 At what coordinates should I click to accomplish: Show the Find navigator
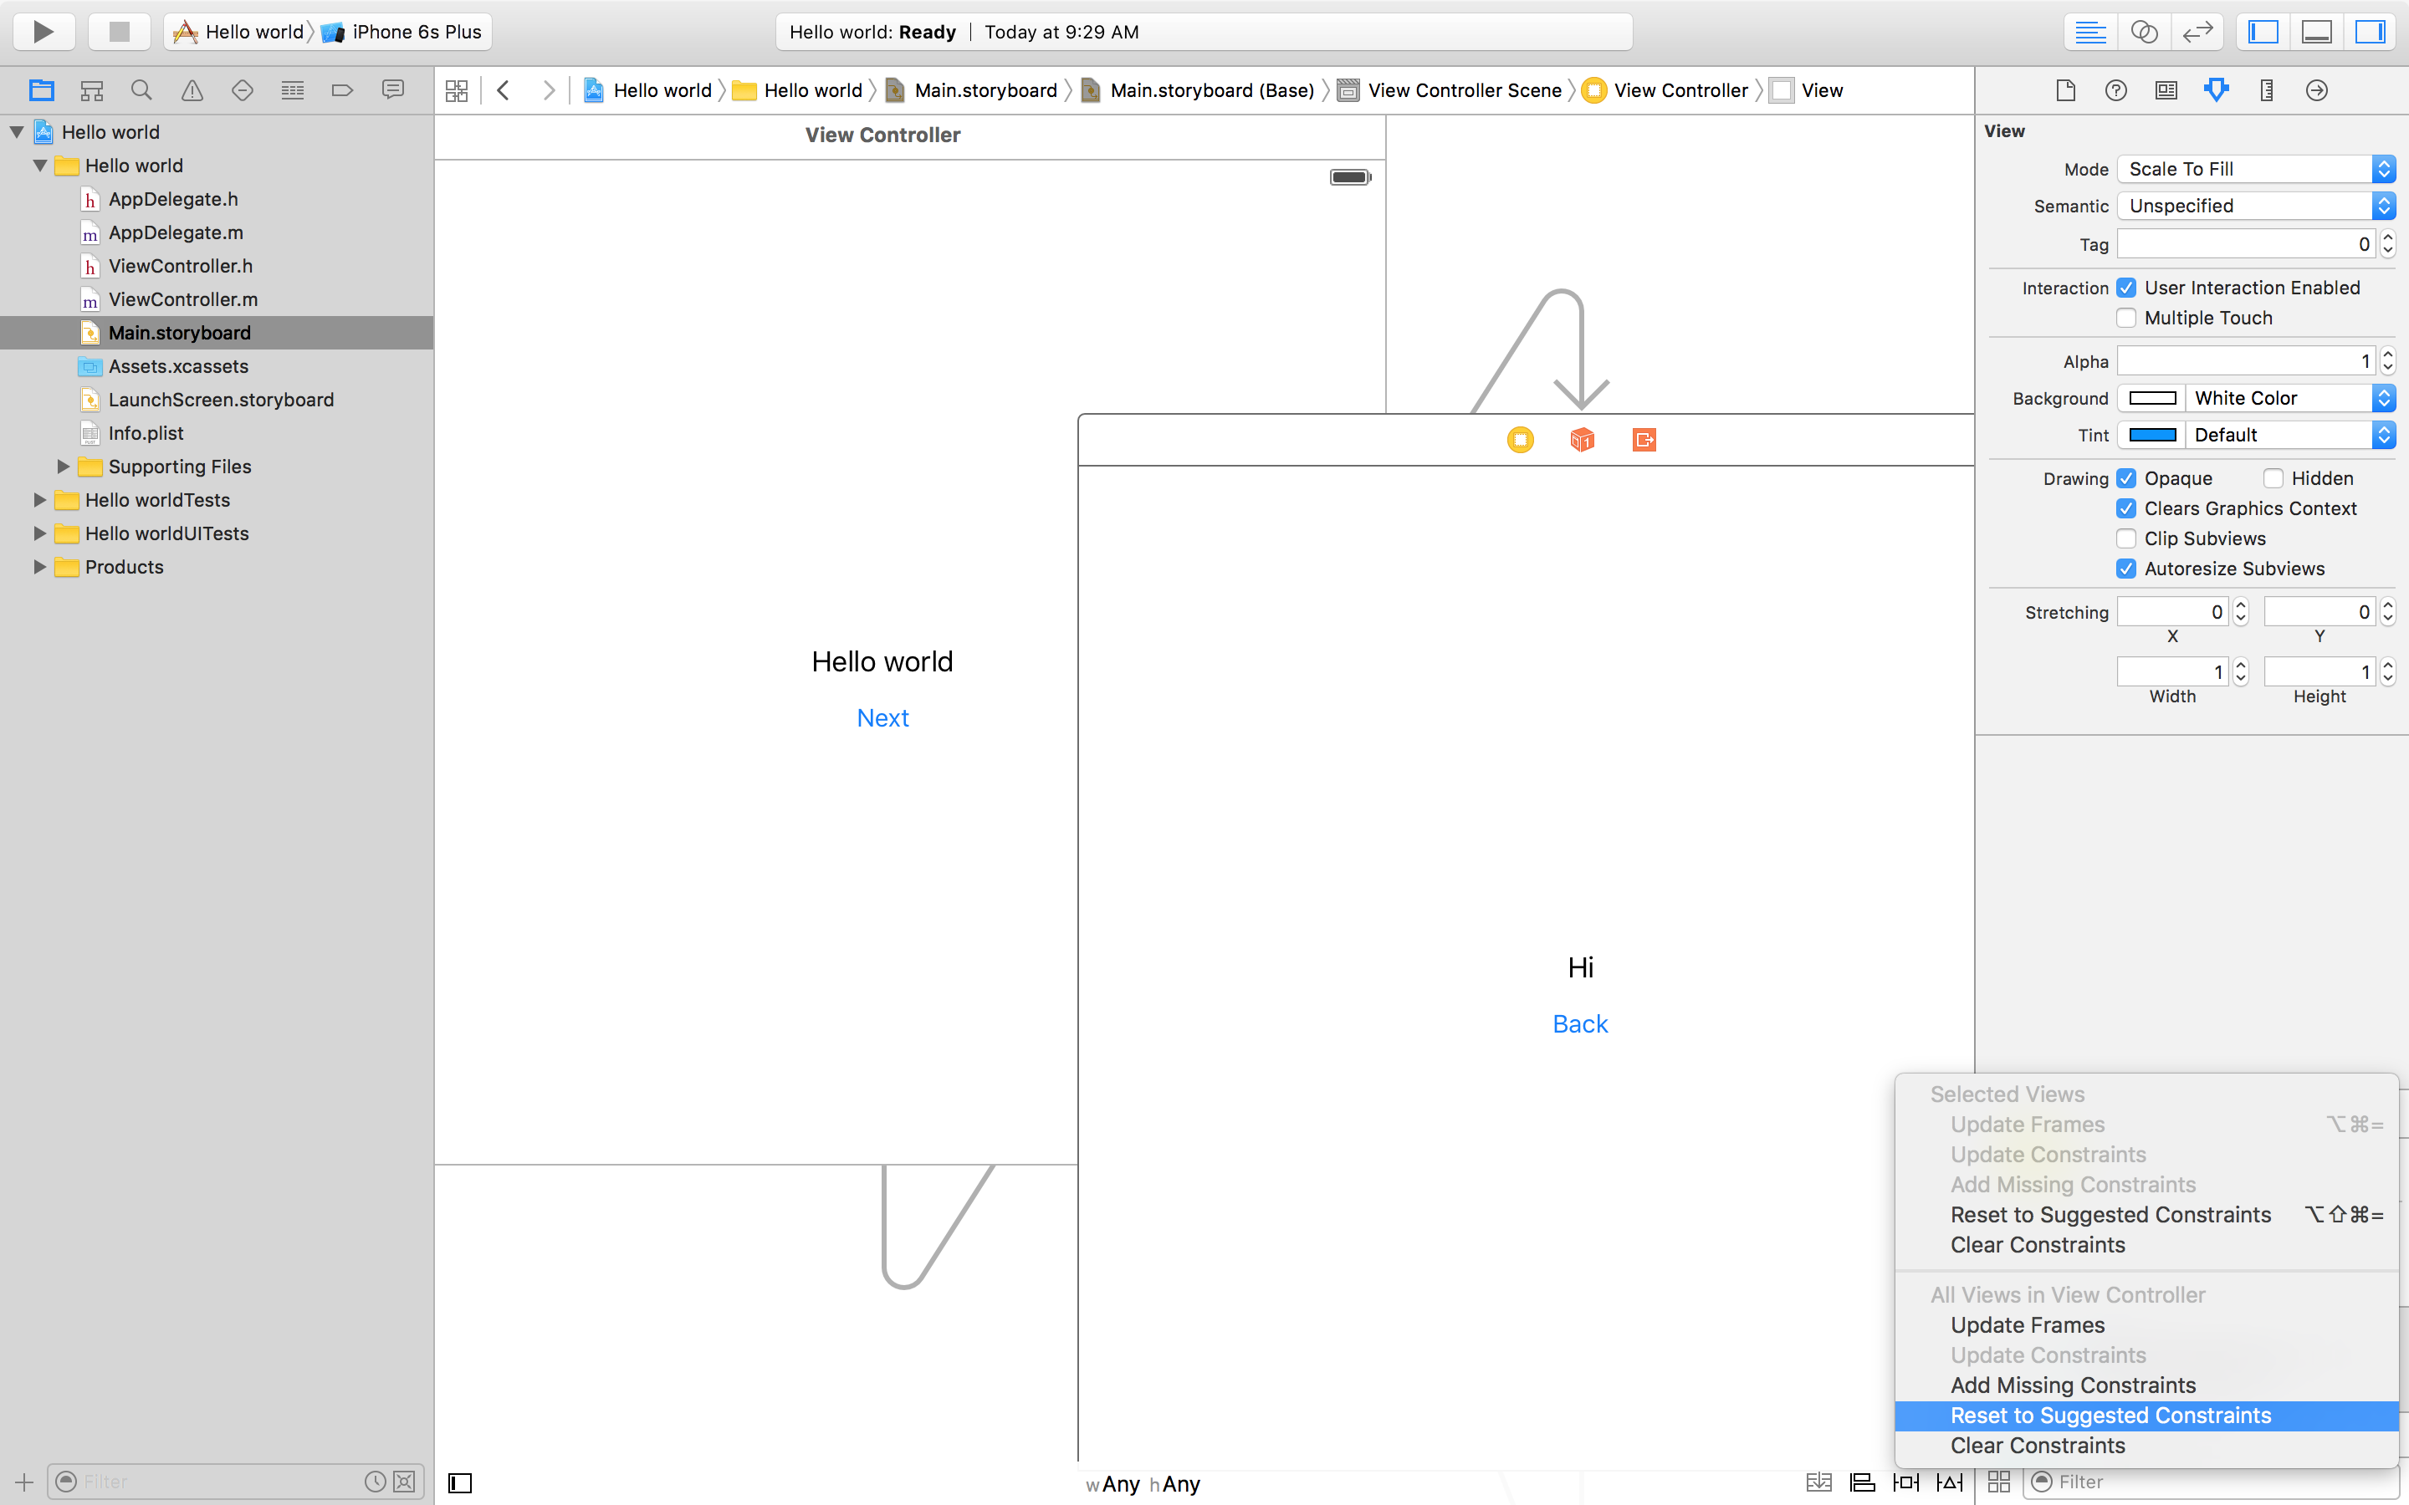click(x=141, y=90)
